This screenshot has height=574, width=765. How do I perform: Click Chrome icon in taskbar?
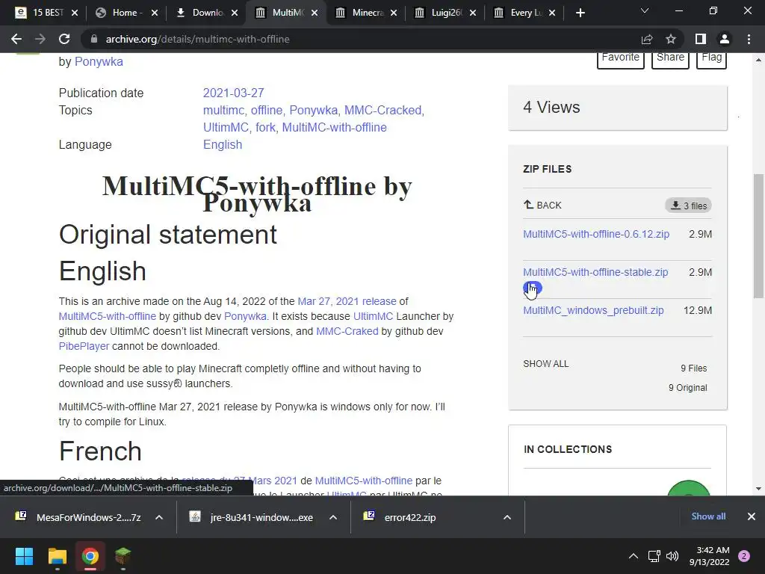pyautogui.click(x=90, y=556)
